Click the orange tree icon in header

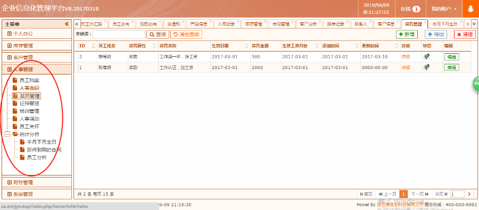click(471, 9)
